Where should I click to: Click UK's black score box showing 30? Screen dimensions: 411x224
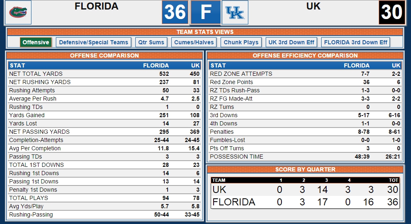(x=392, y=12)
